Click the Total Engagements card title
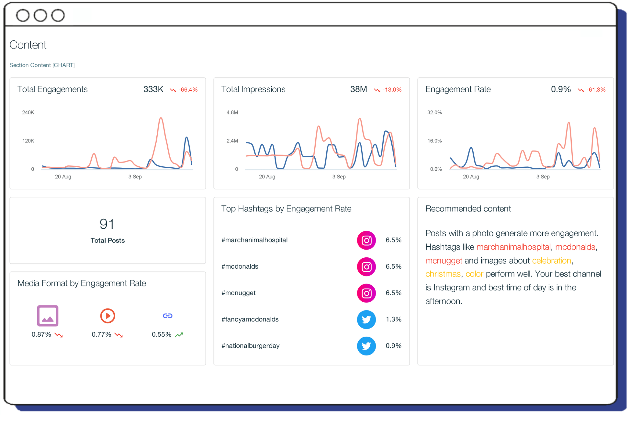 pyautogui.click(x=52, y=89)
